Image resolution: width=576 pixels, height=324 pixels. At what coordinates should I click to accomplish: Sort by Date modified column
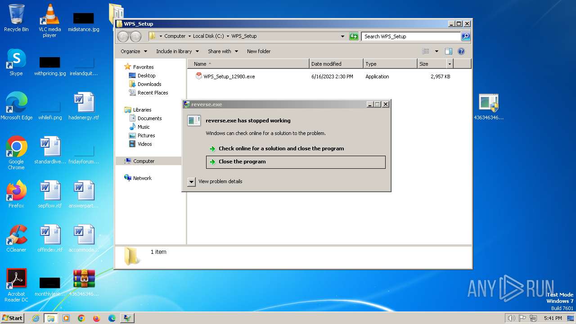pyautogui.click(x=336, y=64)
